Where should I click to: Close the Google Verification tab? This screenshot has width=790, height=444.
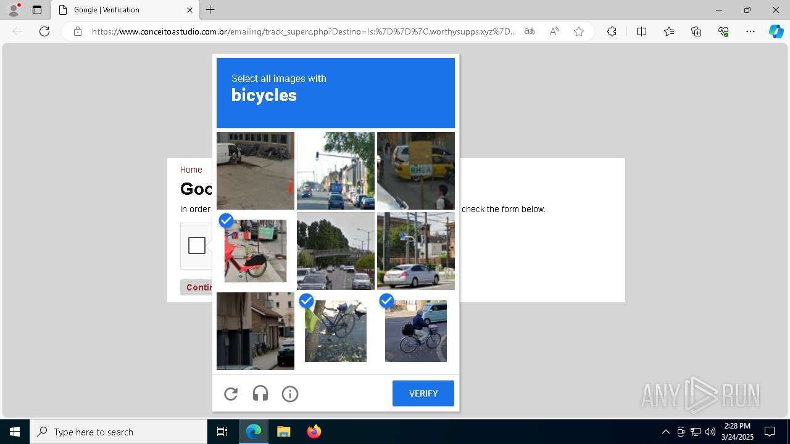click(x=189, y=10)
